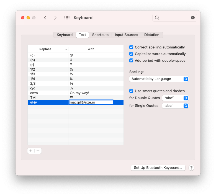Switch to the Keyboard tab
This screenshot has width=216, height=196.
pos(65,35)
